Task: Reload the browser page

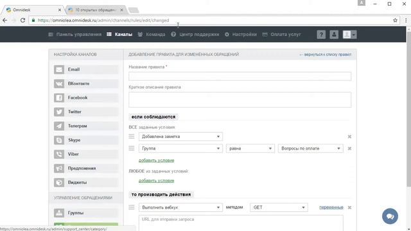Action: 23,20
